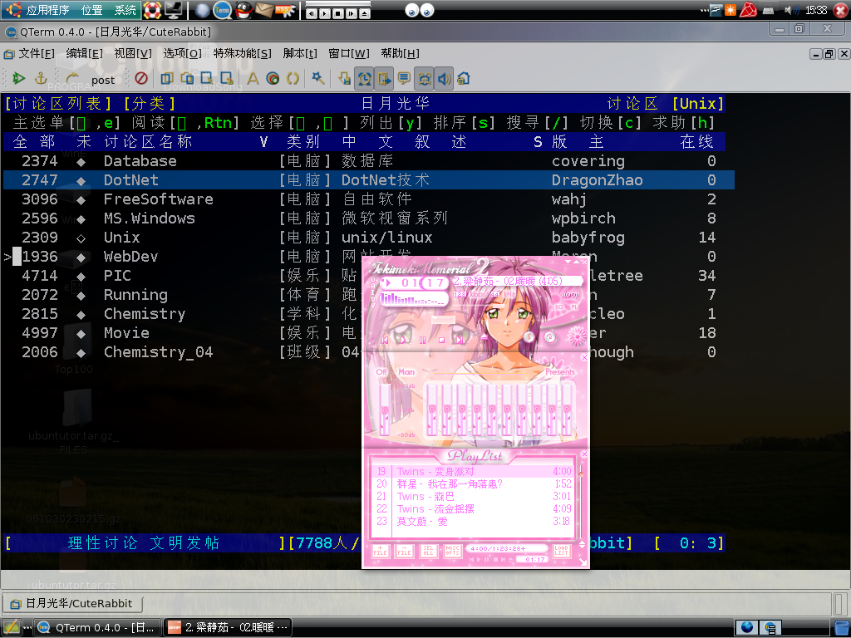This screenshot has width=851, height=638.
Task: Open 文件[F] menu
Action: [x=36, y=53]
